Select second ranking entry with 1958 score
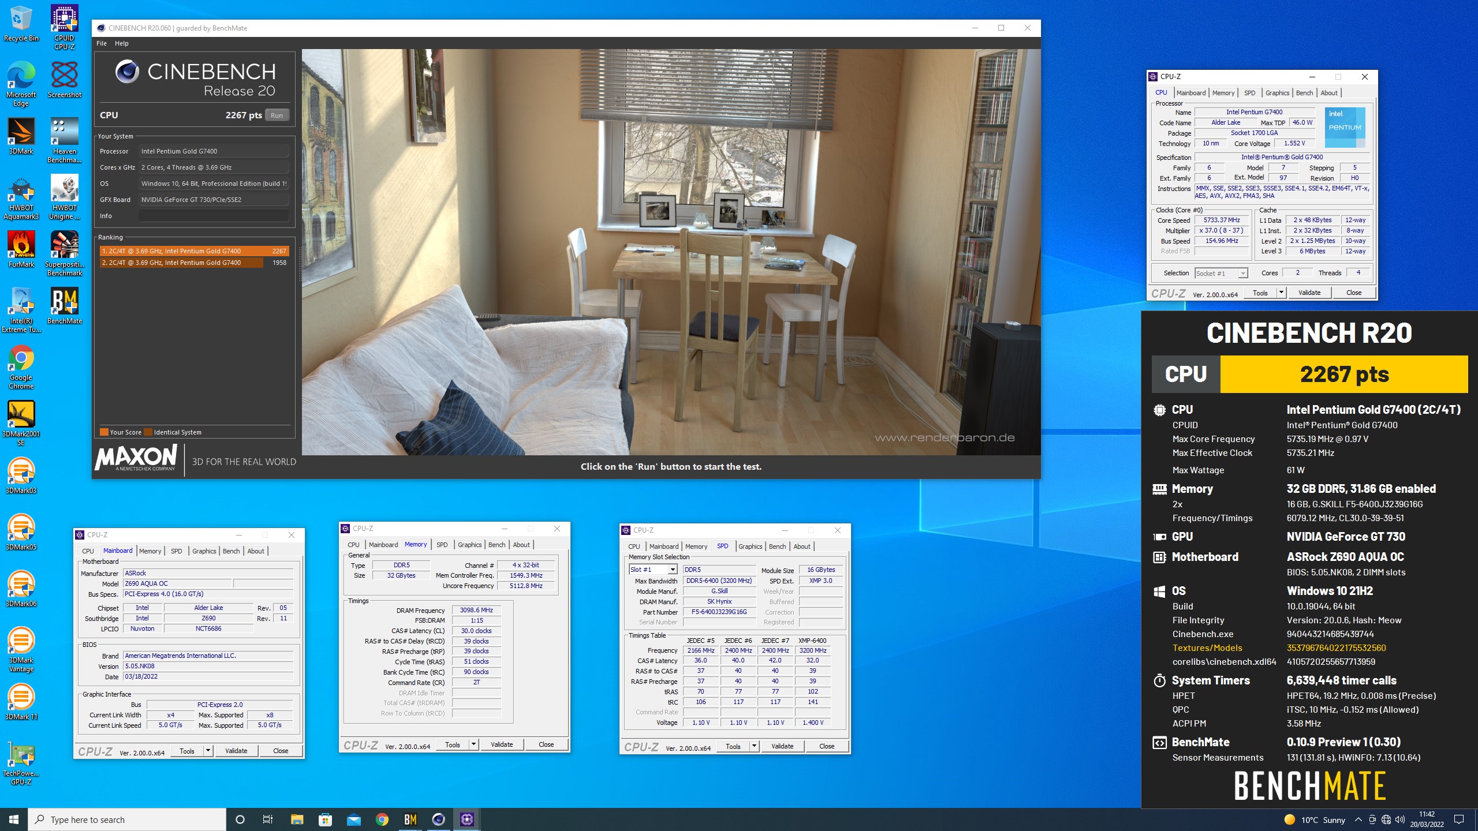 (194, 263)
